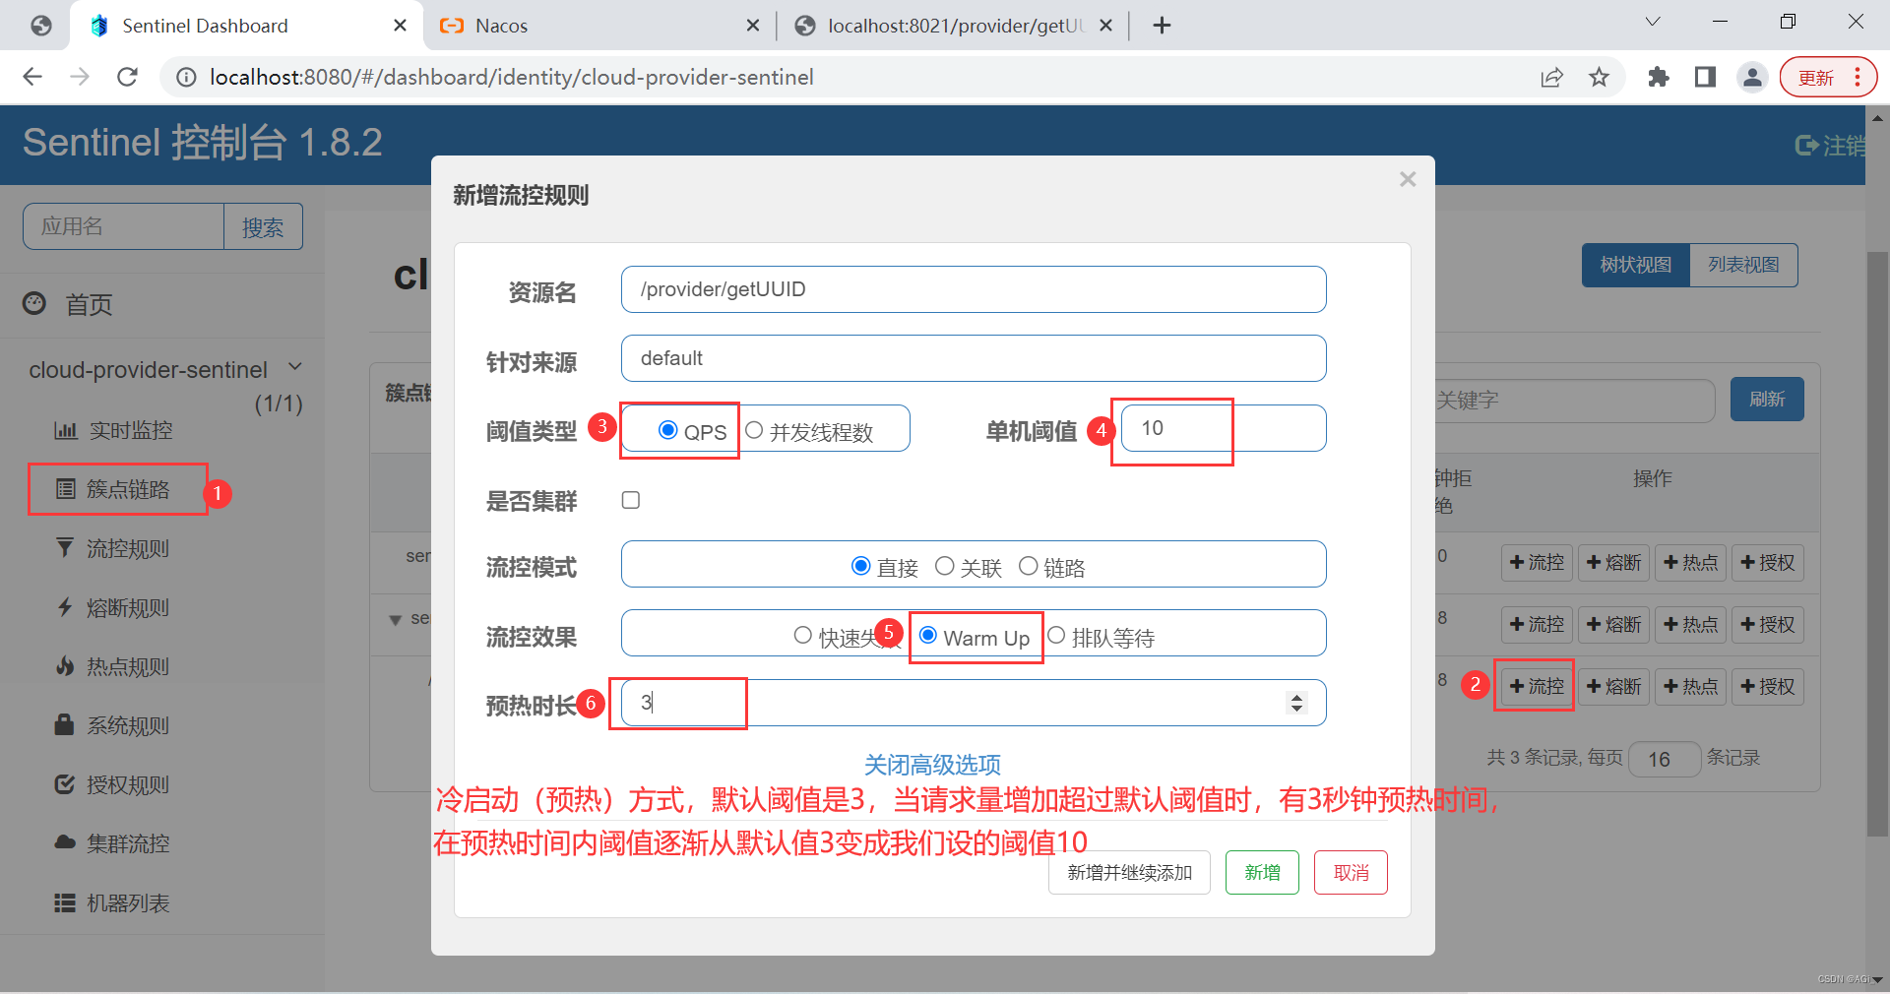Image resolution: width=1890 pixels, height=994 pixels.
Task: Switch to 树状视图
Action: click(x=1635, y=265)
